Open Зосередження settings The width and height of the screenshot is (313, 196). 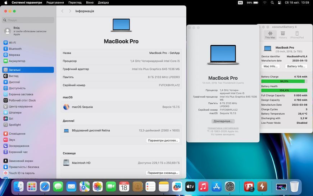coord(16,146)
